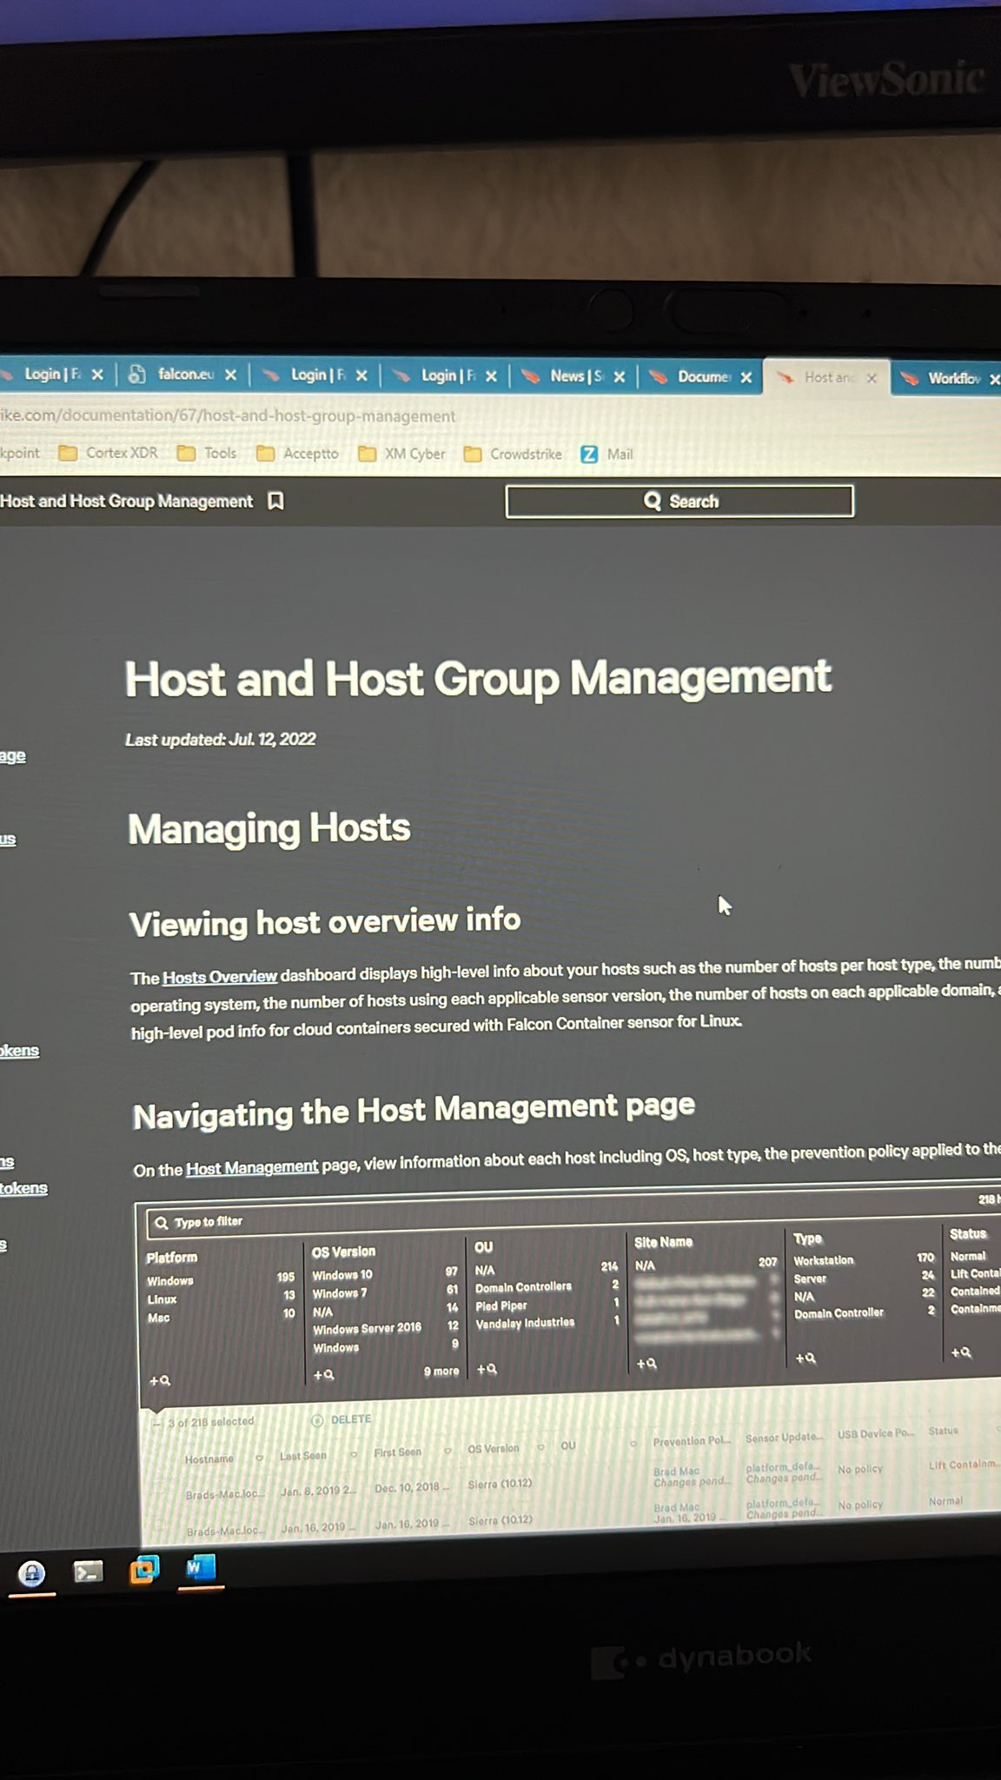
Task: Open Microsoft Word from the taskbar
Action: click(x=200, y=1567)
